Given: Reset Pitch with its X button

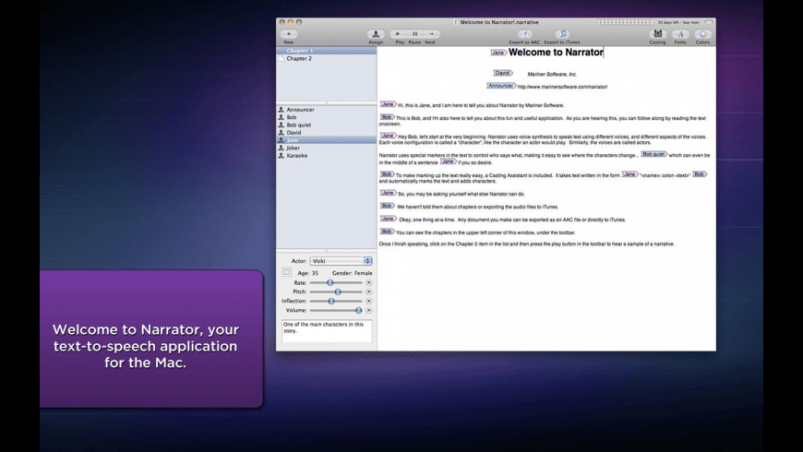Looking at the screenshot, I should point(368,291).
